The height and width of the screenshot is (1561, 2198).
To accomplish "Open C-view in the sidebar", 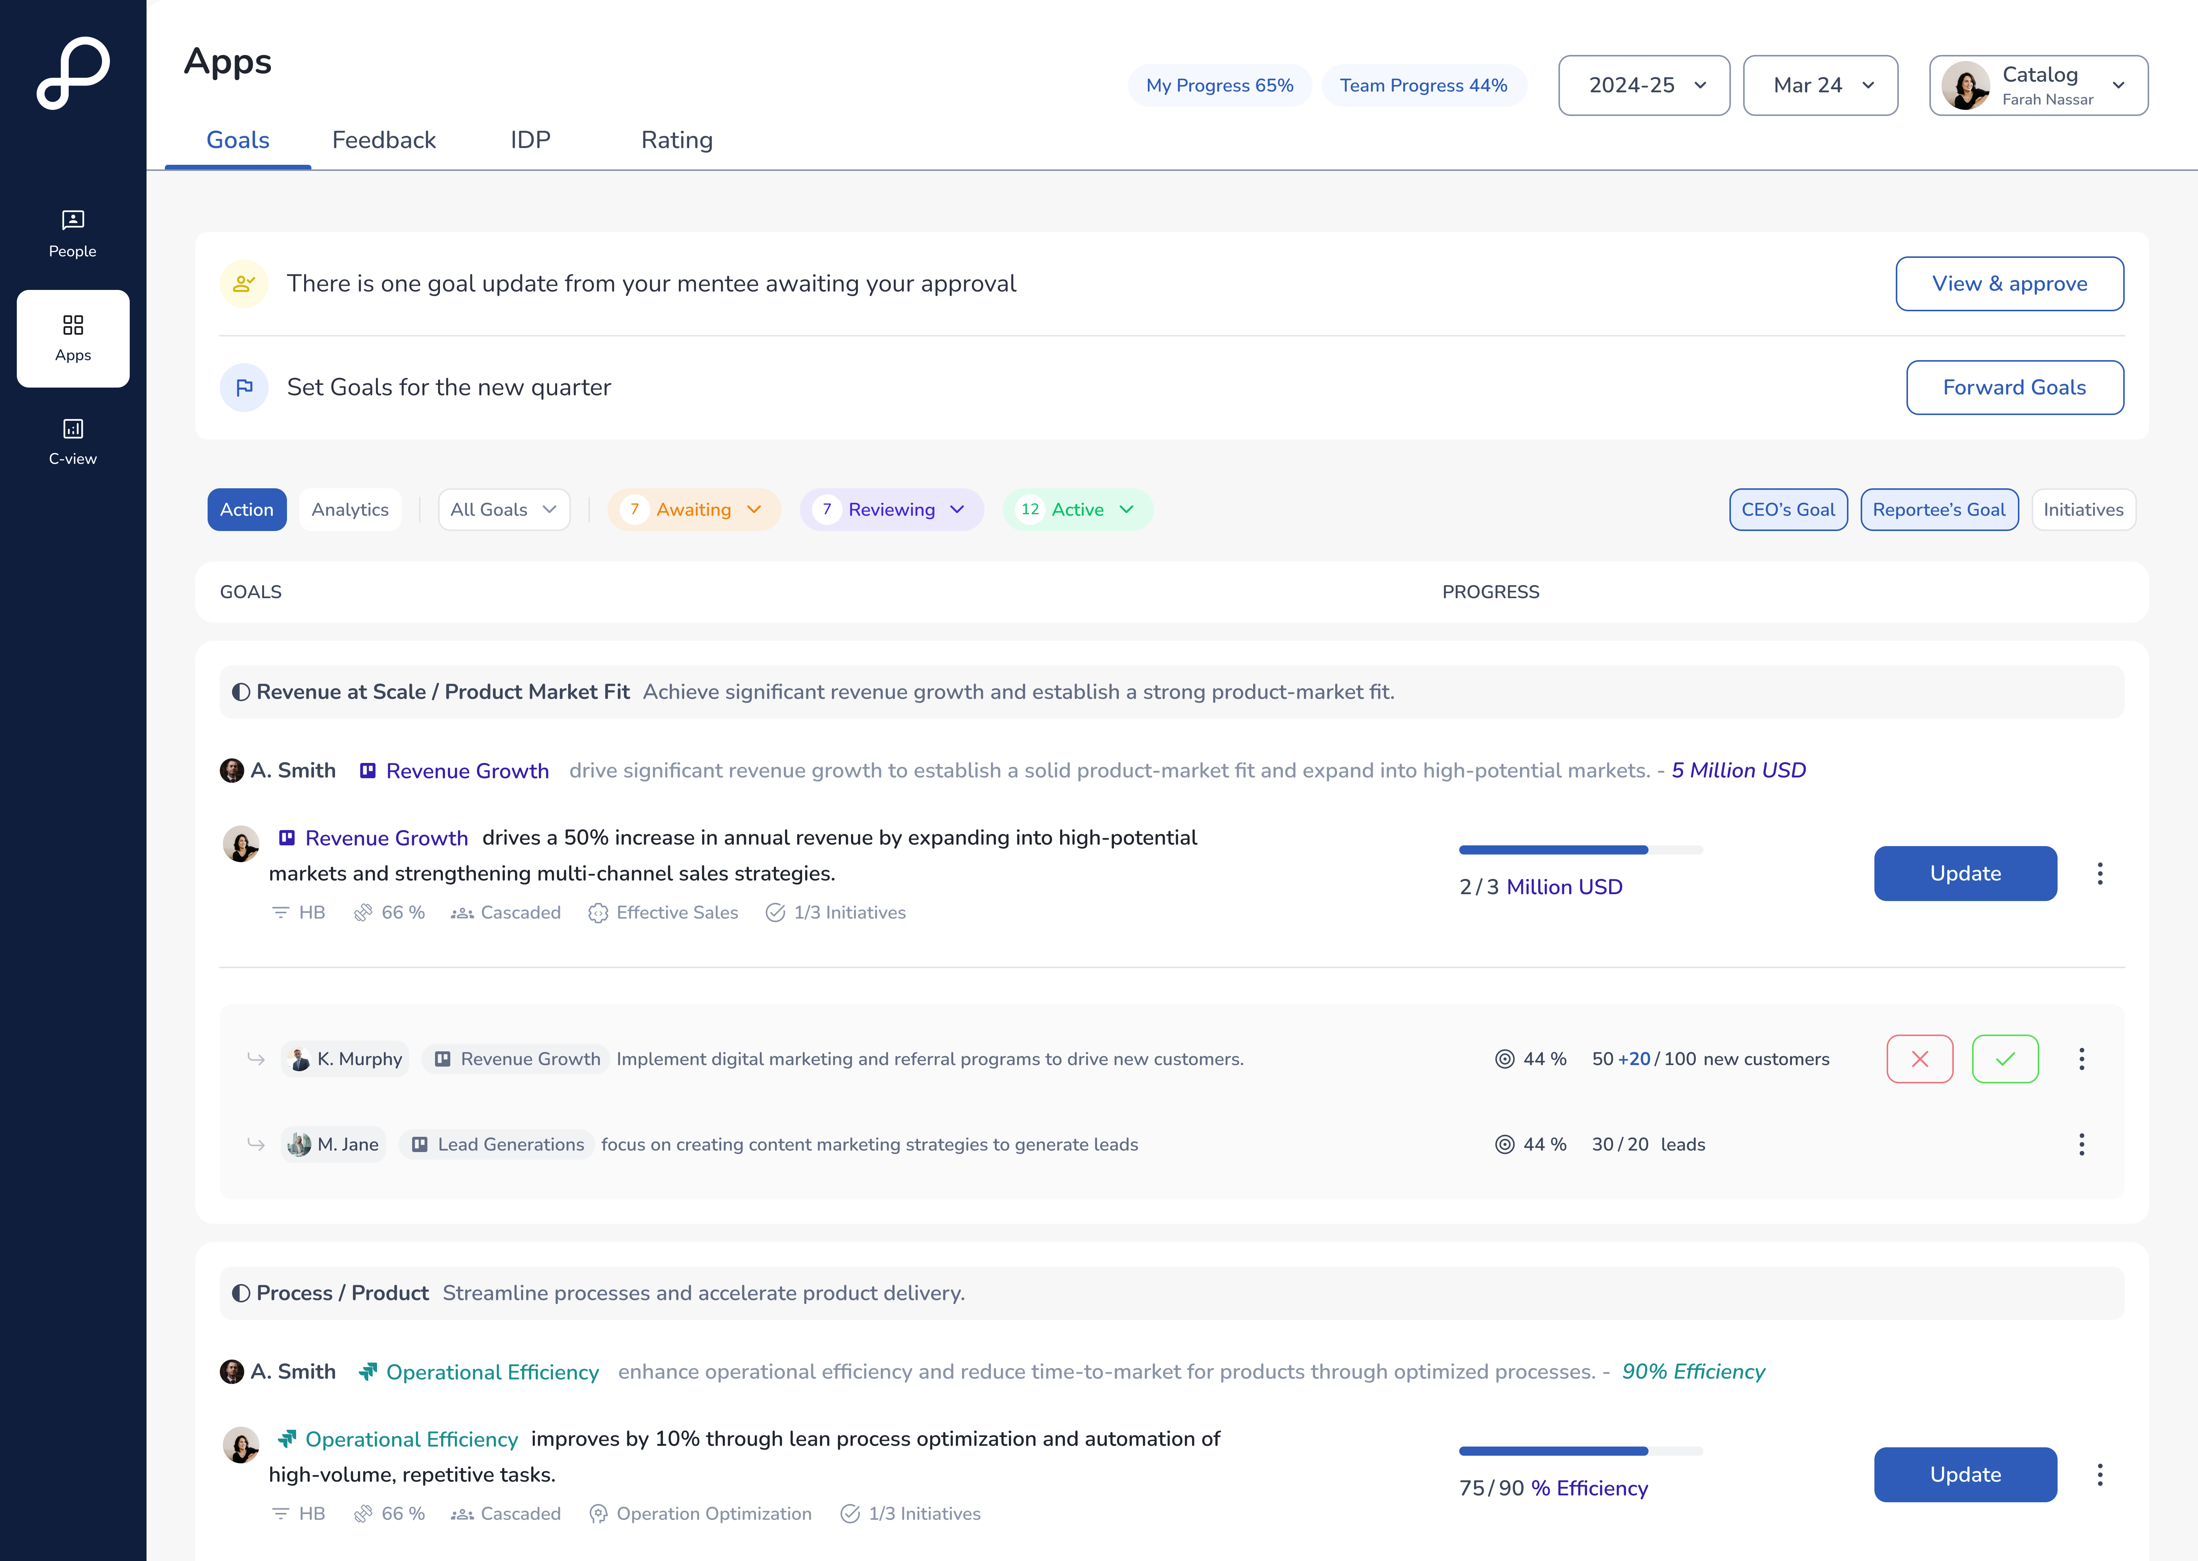I will [73, 441].
